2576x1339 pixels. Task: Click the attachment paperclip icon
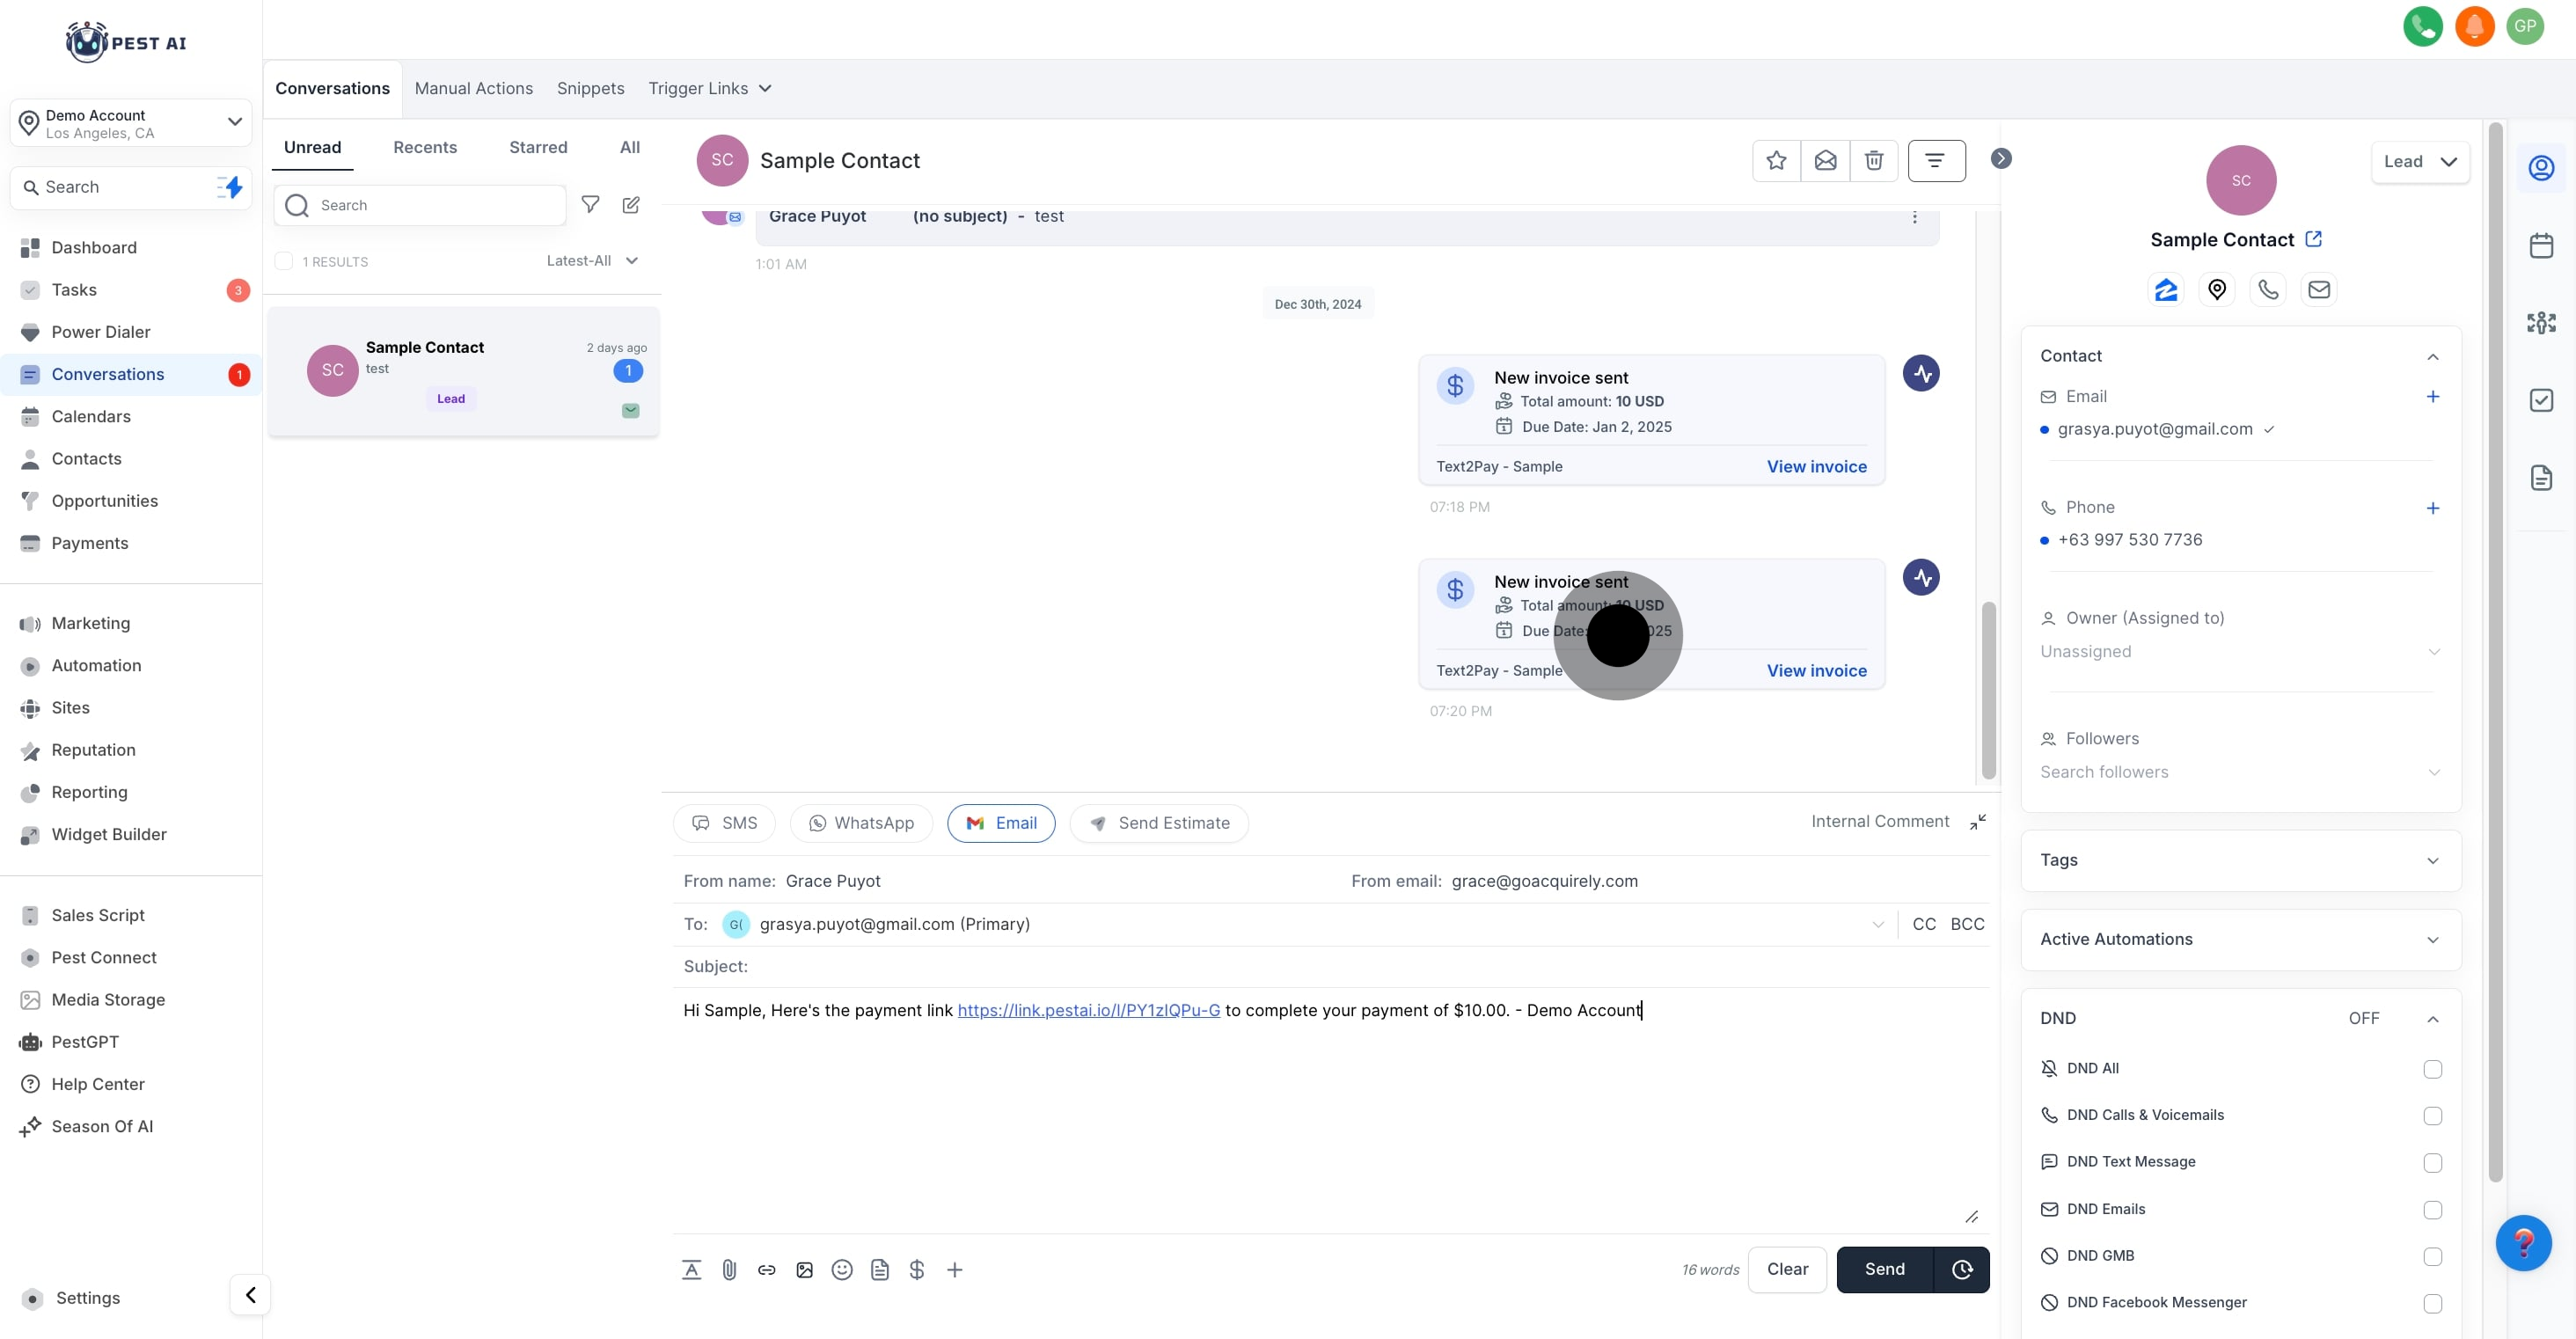pos(729,1270)
